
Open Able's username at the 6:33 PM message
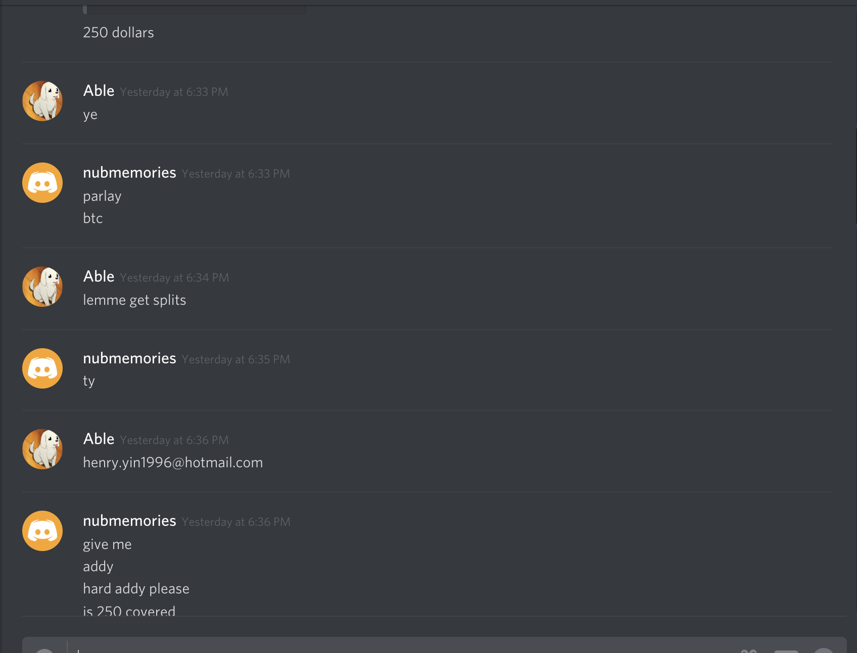pyautogui.click(x=99, y=91)
